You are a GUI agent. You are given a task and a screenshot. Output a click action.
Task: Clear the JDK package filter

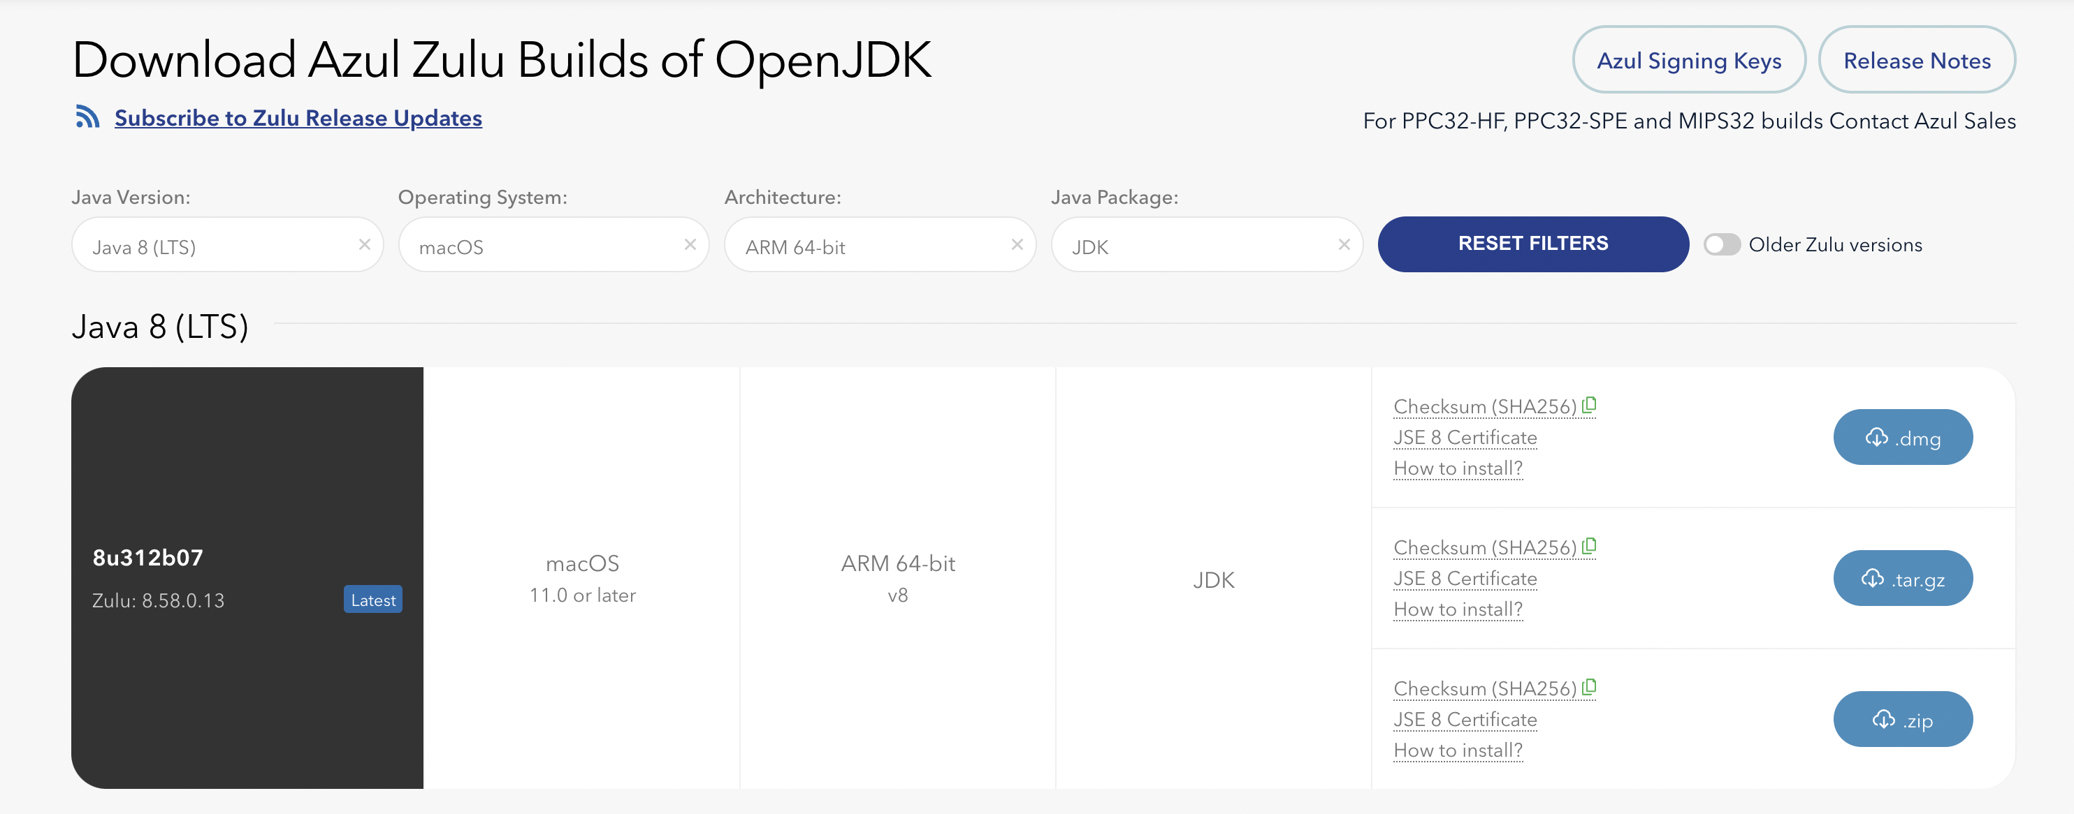1344,244
